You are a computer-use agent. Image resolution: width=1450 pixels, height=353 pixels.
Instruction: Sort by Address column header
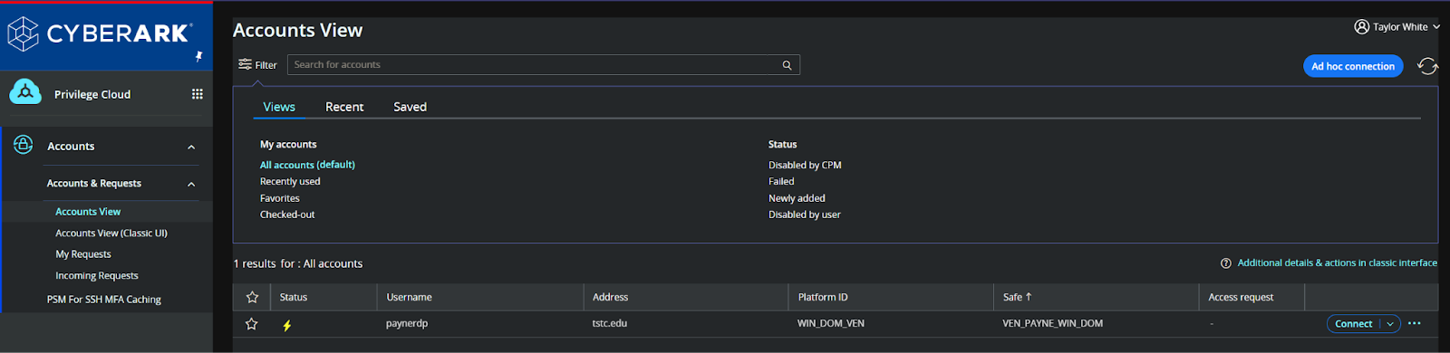click(x=610, y=297)
